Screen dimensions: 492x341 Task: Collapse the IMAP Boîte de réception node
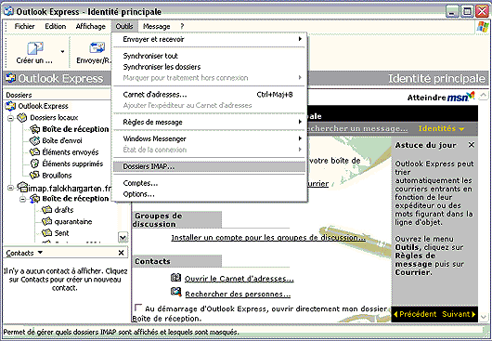[23, 199]
